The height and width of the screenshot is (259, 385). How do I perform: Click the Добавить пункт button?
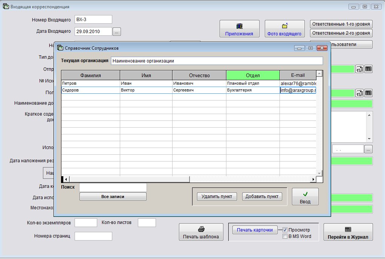coord(262,197)
